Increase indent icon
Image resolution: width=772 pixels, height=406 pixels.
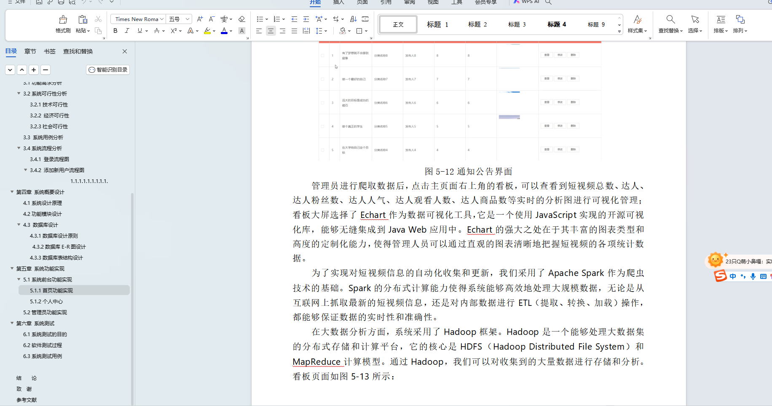[306, 19]
